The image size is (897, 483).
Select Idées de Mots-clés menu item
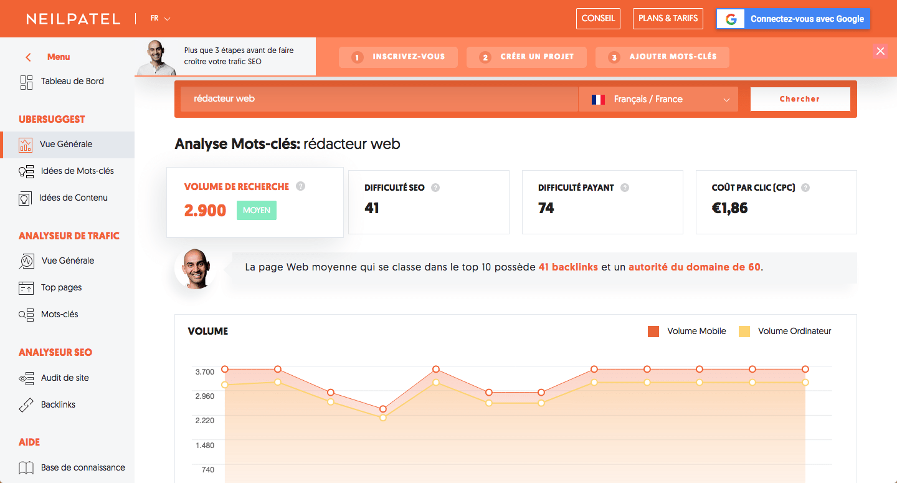pyautogui.click(x=77, y=171)
